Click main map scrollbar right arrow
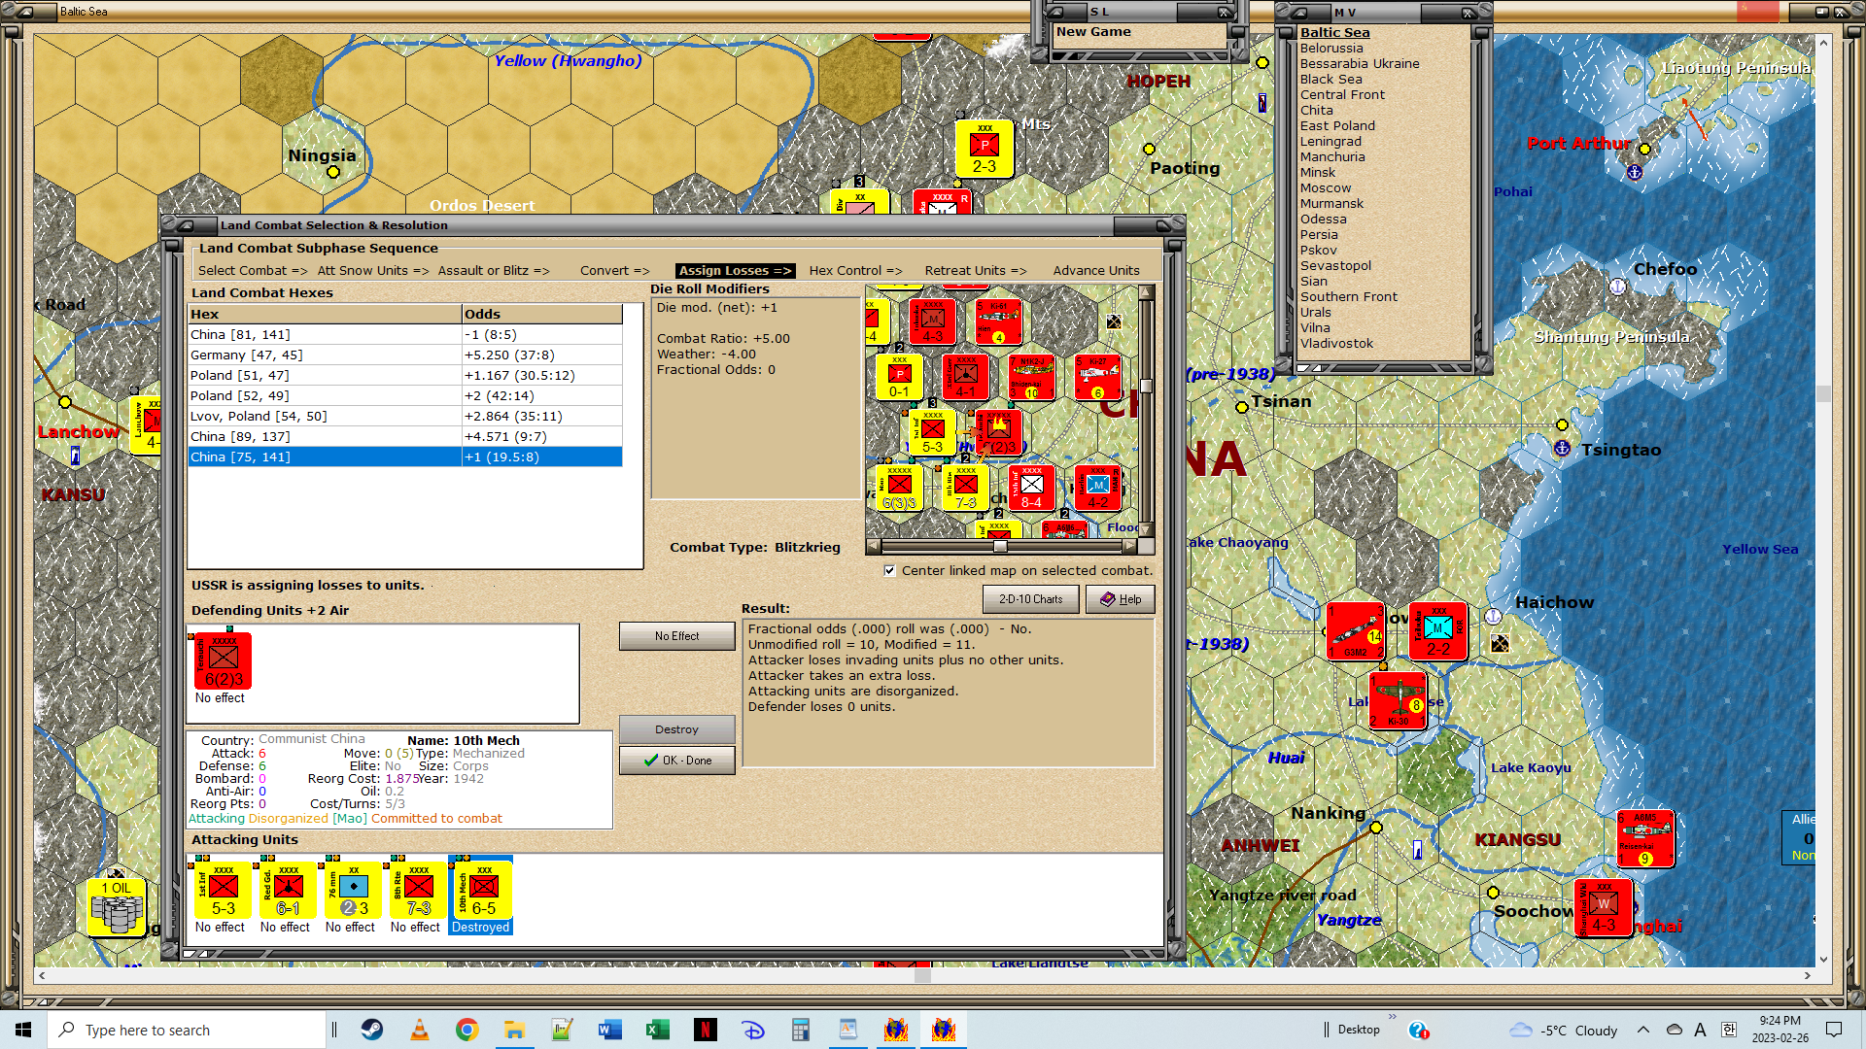This screenshot has height=1049, width=1866. click(x=1808, y=975)
